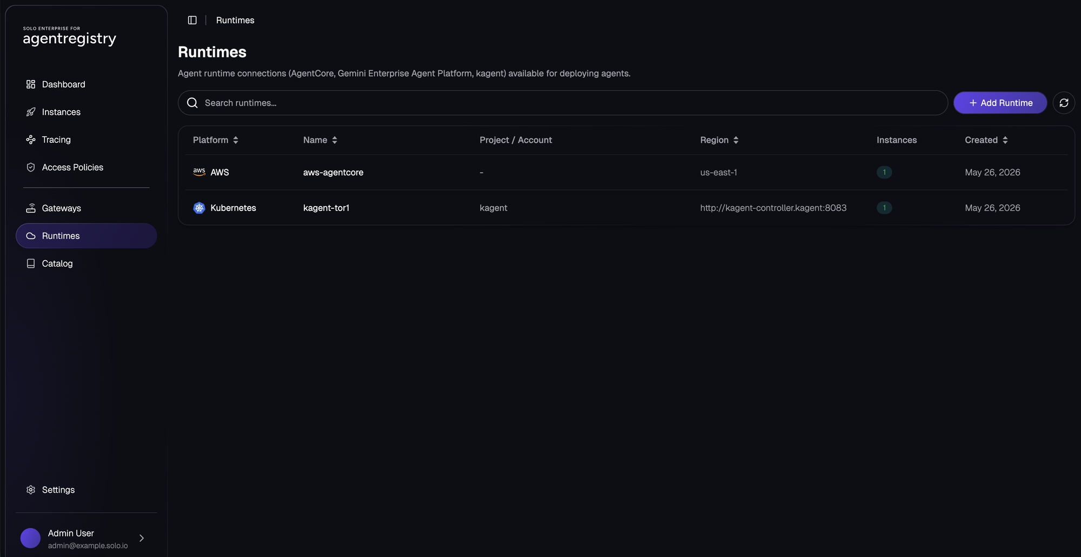1081x557 pixels.
Task: Expand the Admin User menu chevron
Action: pyautogui.click(x=142, y=538)
